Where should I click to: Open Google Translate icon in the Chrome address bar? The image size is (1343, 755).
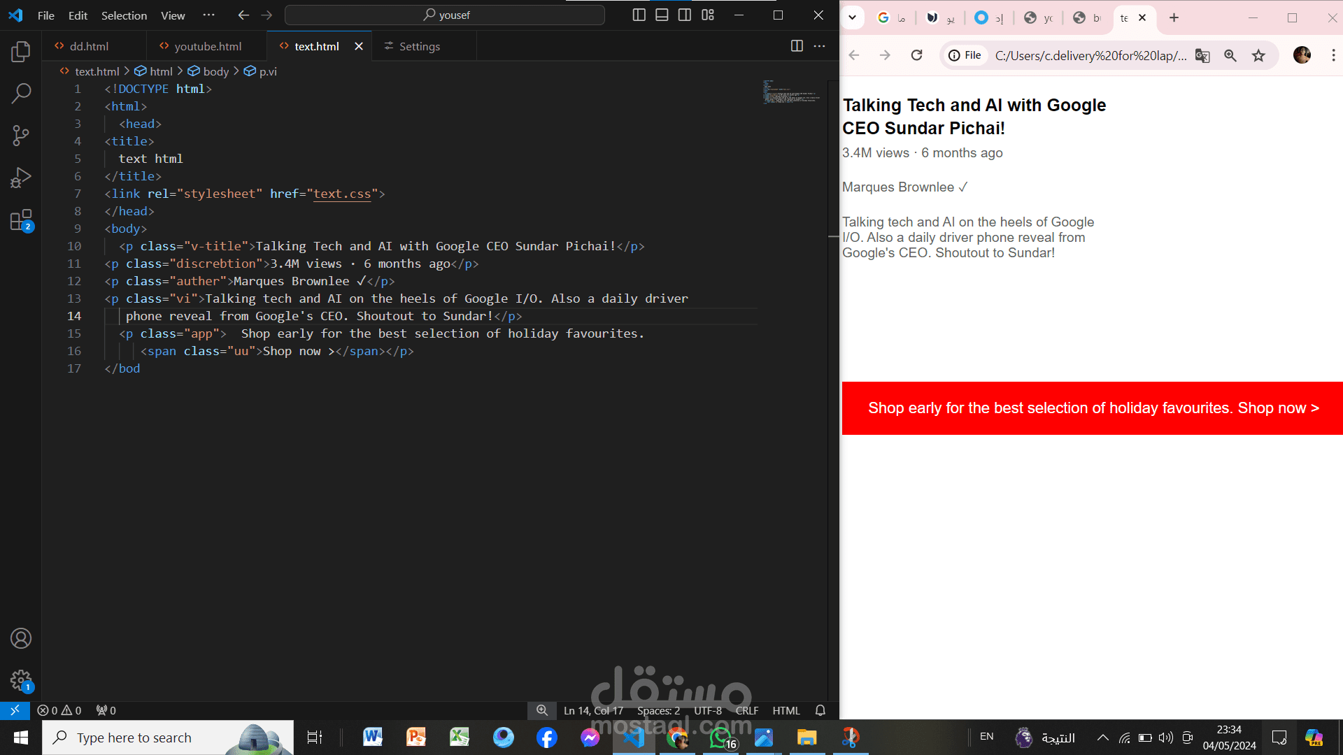pos(1202,55)
